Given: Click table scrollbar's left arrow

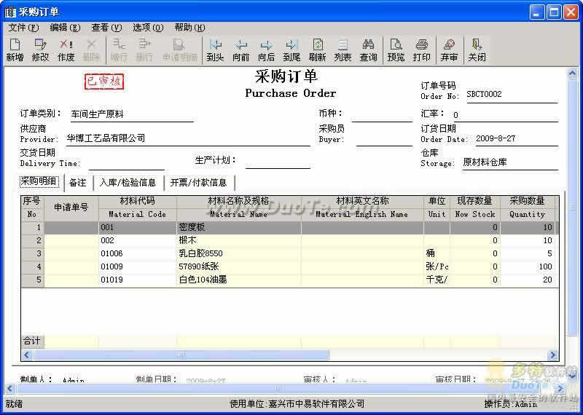Looking at the screenshot, I should pos(27,355).
